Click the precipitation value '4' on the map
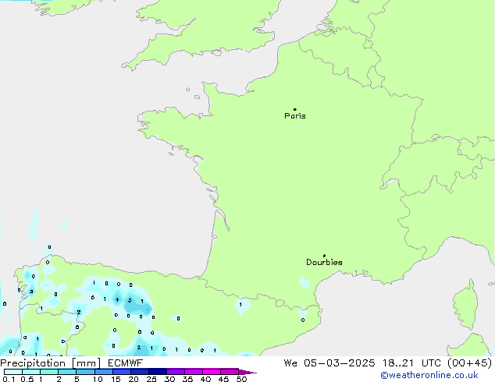Viewport: 495px width, 382px height. click(x=117, y=299)
